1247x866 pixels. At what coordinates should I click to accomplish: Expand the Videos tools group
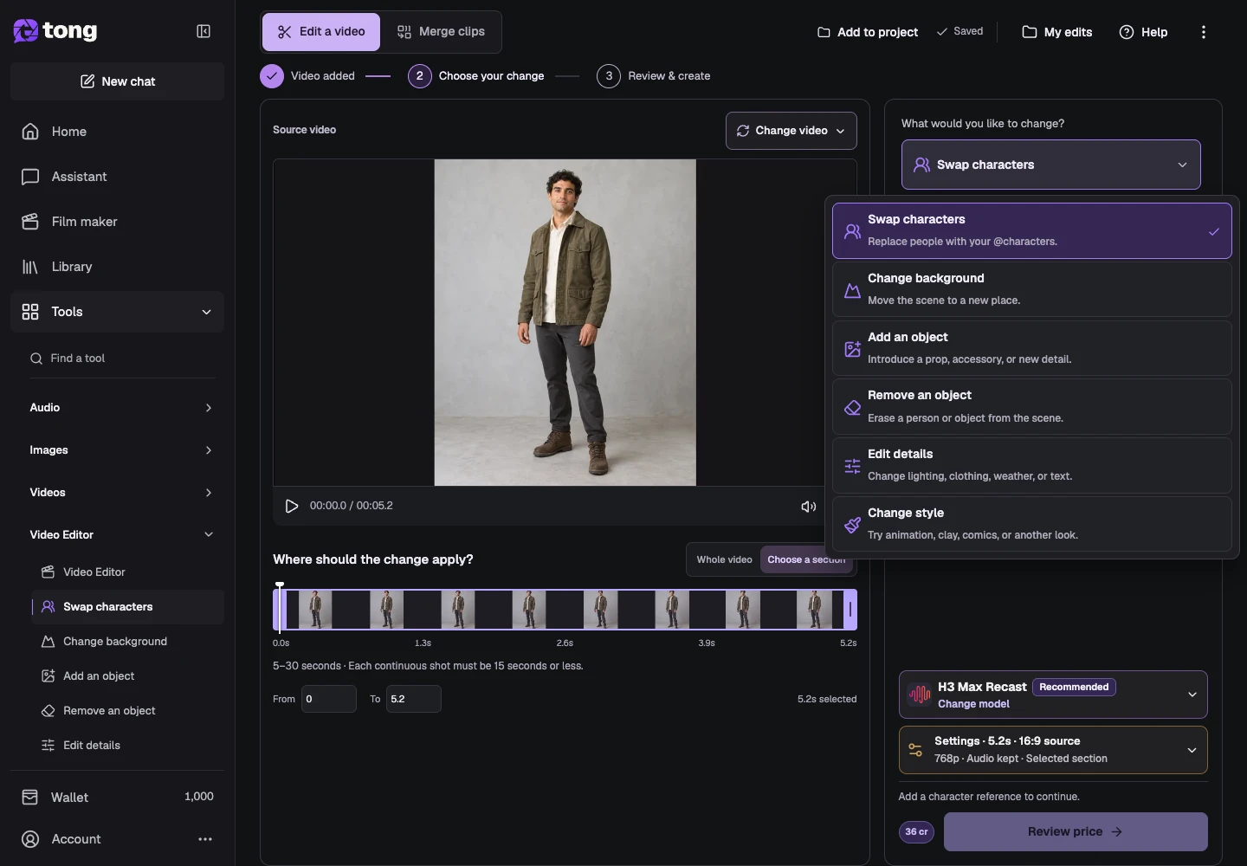click(x=121, y=493)
